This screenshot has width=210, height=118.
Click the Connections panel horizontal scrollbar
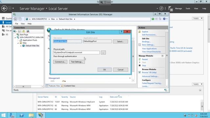[x=29, y=87]
